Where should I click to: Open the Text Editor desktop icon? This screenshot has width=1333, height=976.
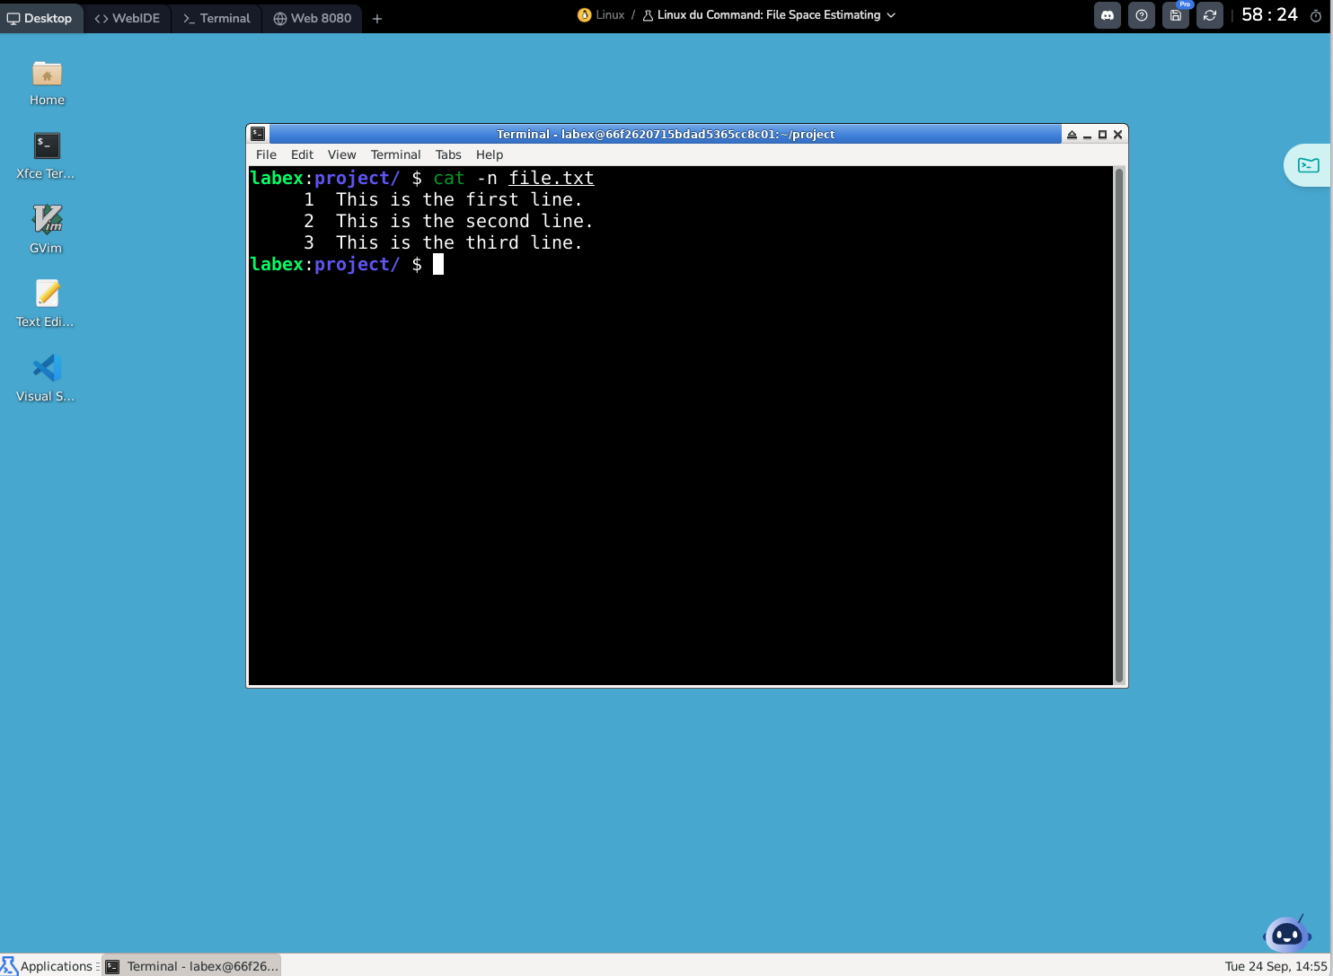tap(47, 295)
